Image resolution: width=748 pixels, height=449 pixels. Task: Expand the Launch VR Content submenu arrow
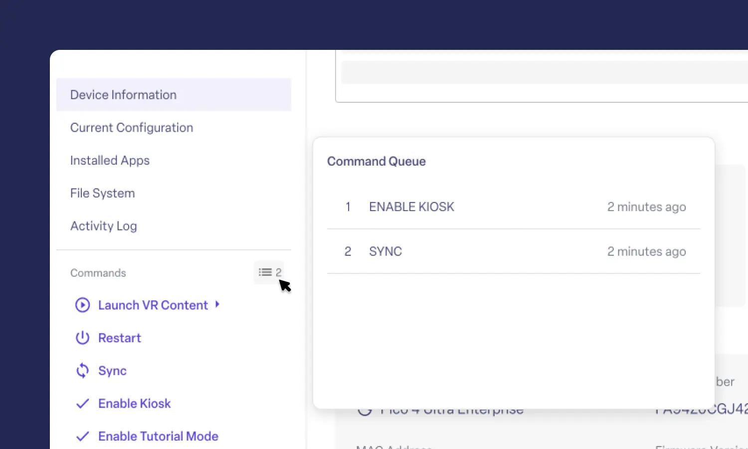217,304
